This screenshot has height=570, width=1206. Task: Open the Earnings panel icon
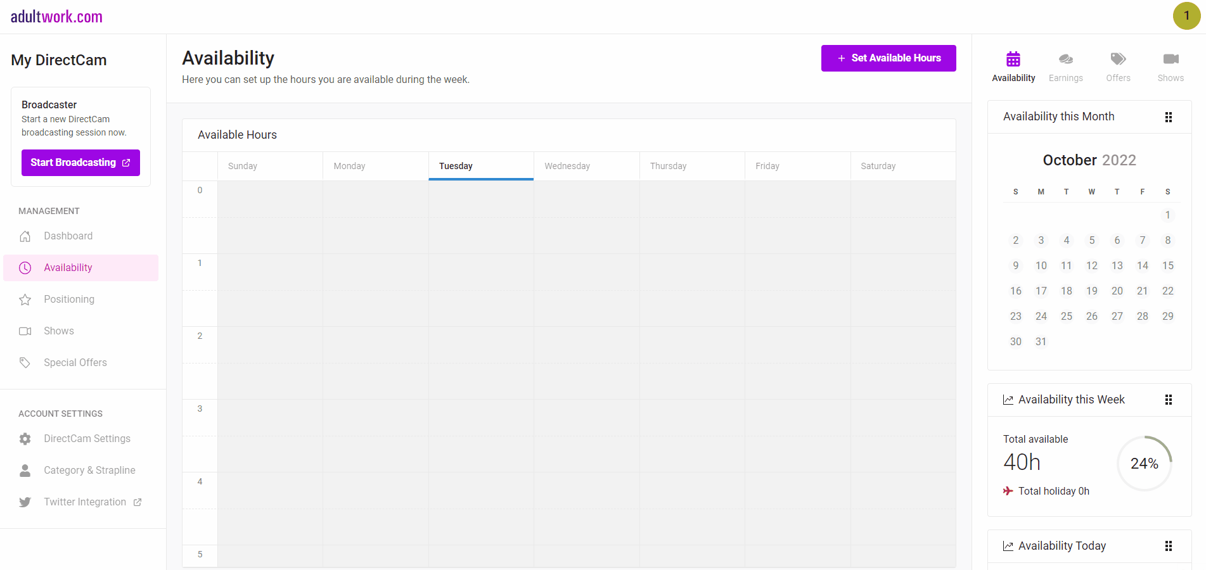tap(1065, 60)
